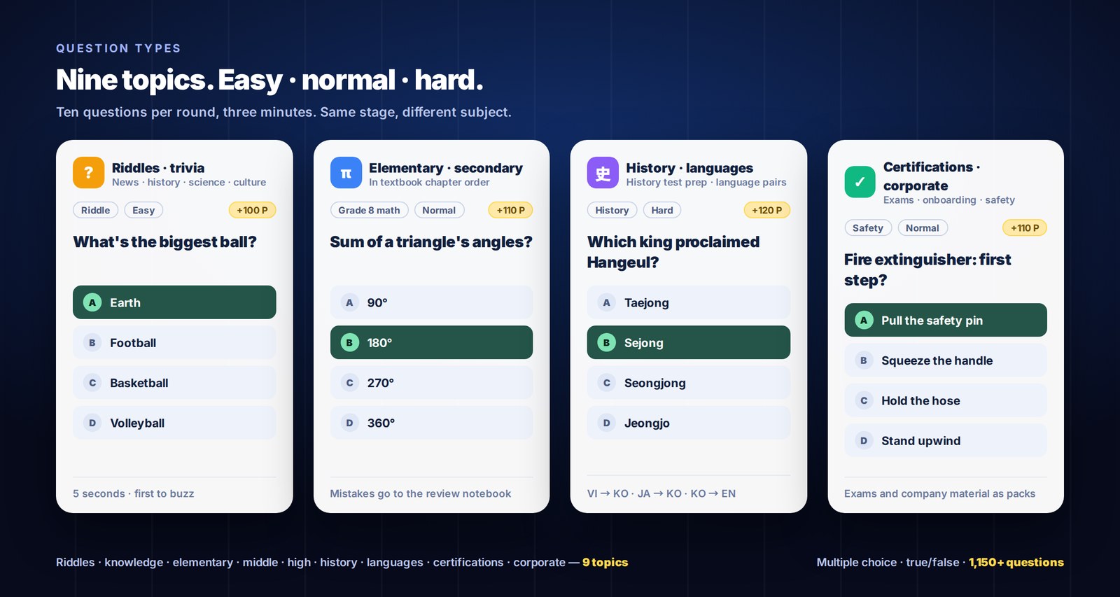Click the A badge beside Earth
1120x597 pixels.
[x=92, y=302]
